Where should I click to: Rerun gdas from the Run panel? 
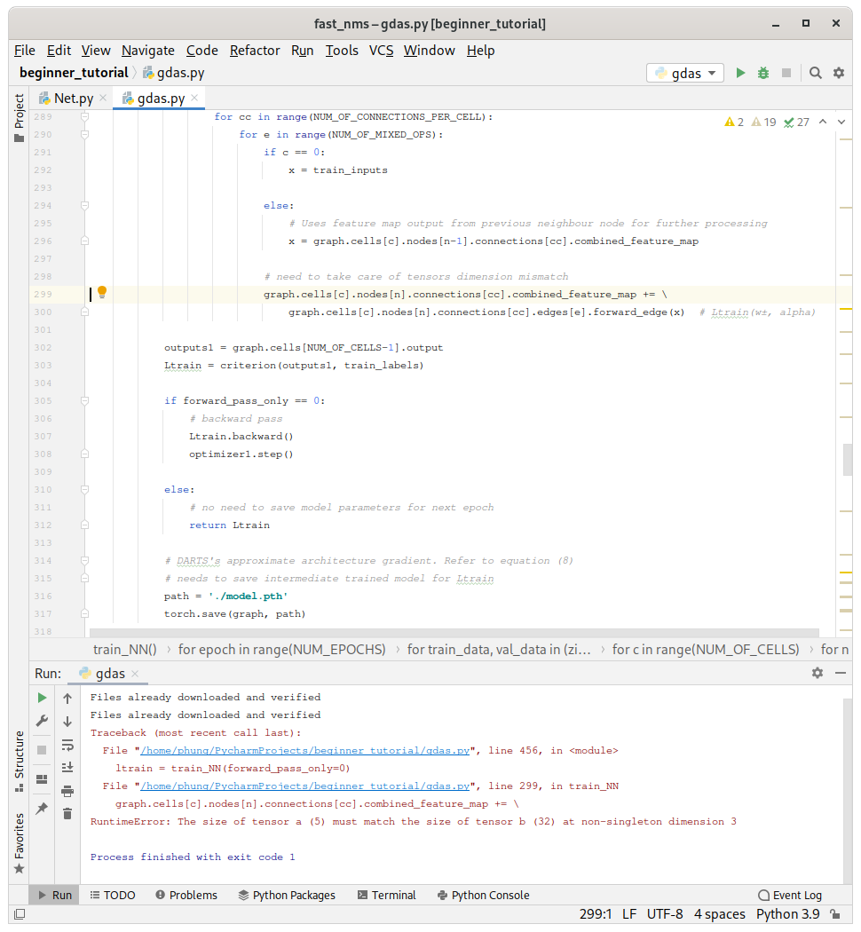[x=42, y=699]
